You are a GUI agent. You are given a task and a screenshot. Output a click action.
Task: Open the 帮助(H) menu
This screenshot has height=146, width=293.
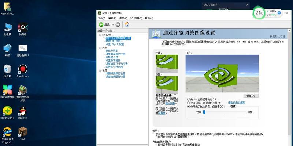click(x=149, y=18)
